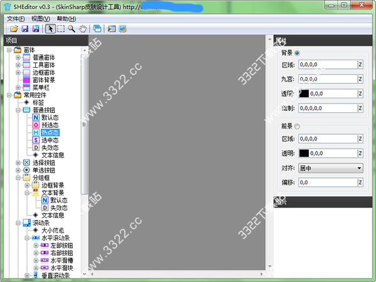
Task: Select the 标签 tree item
Action: tap(38, 103)
